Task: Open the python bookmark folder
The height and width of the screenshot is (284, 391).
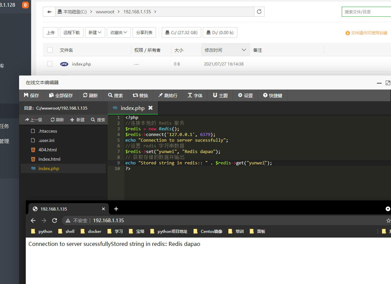Action: 42,231
